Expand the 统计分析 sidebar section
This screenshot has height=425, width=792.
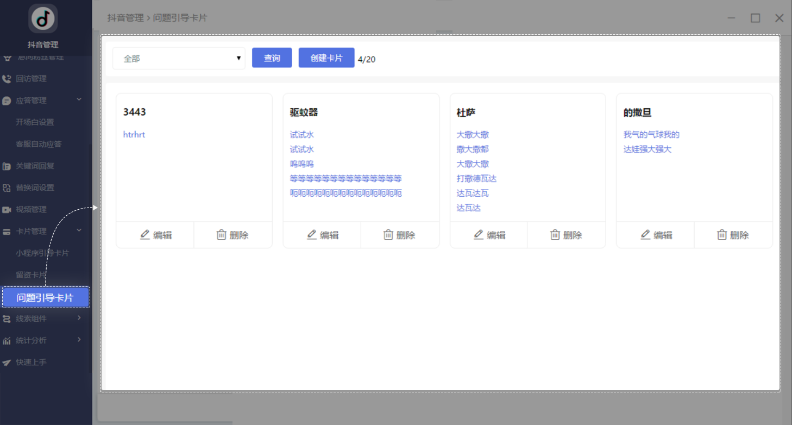tap(79, 340)
